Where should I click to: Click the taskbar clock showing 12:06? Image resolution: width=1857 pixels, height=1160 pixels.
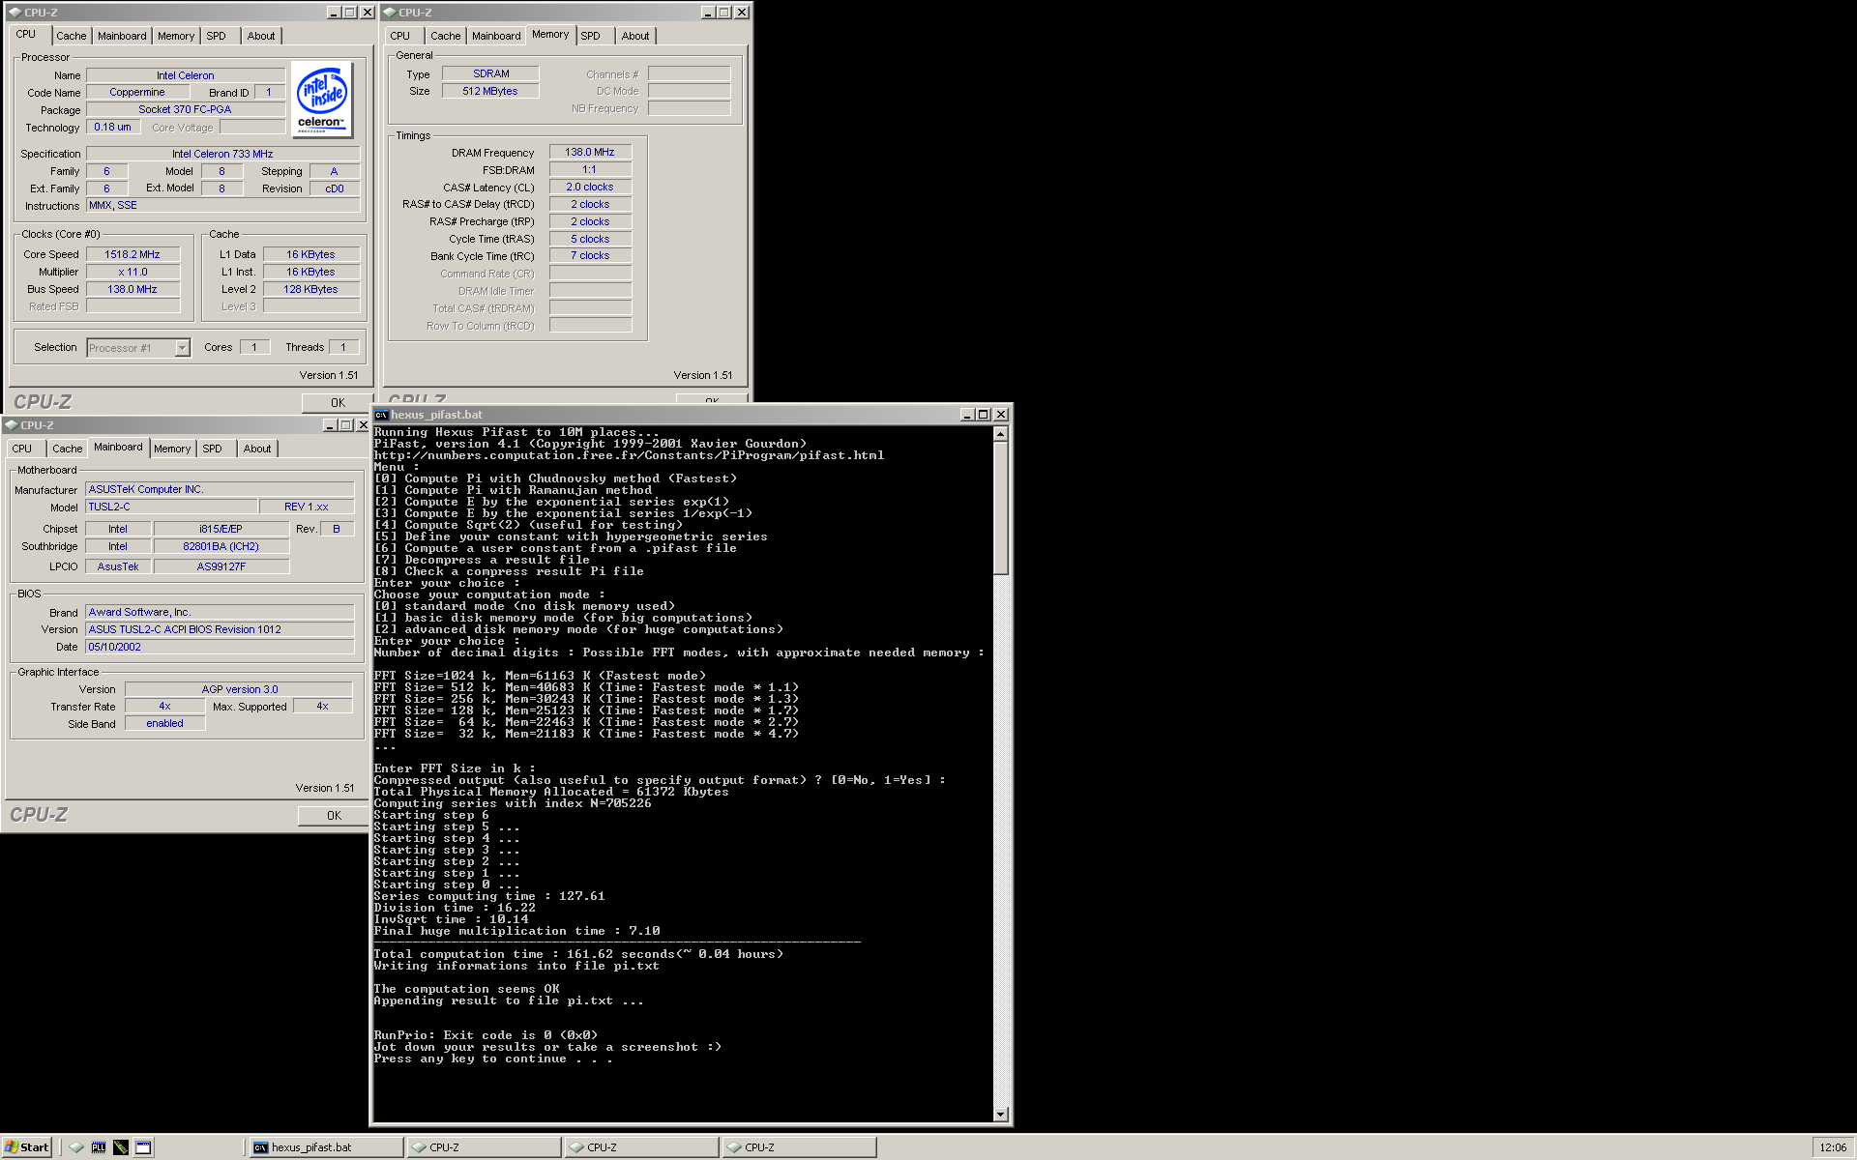[1833, 1147]
